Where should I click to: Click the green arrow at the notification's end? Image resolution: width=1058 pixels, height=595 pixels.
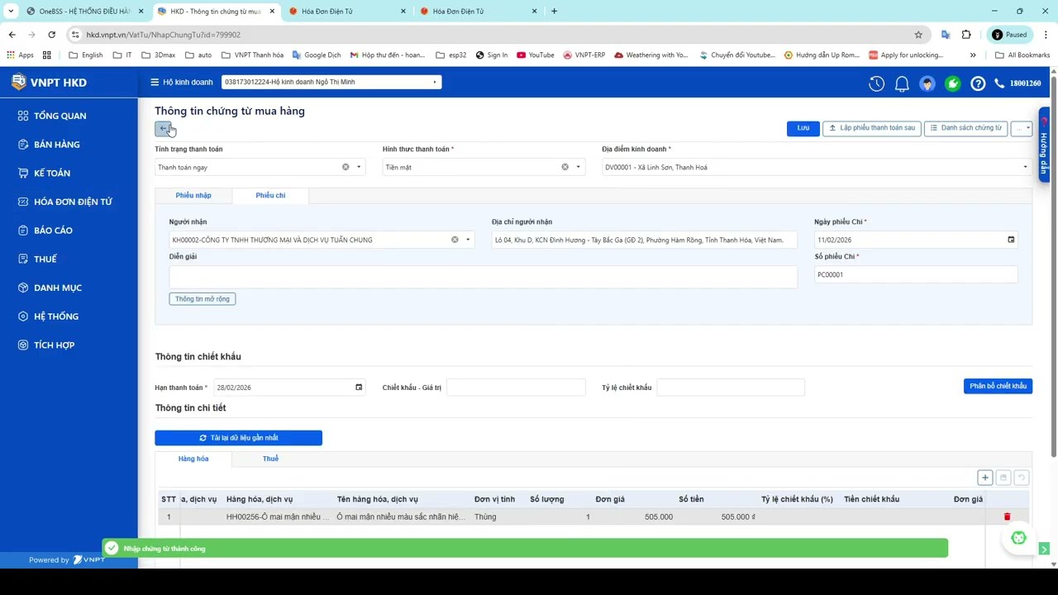tap(1044, 549)
